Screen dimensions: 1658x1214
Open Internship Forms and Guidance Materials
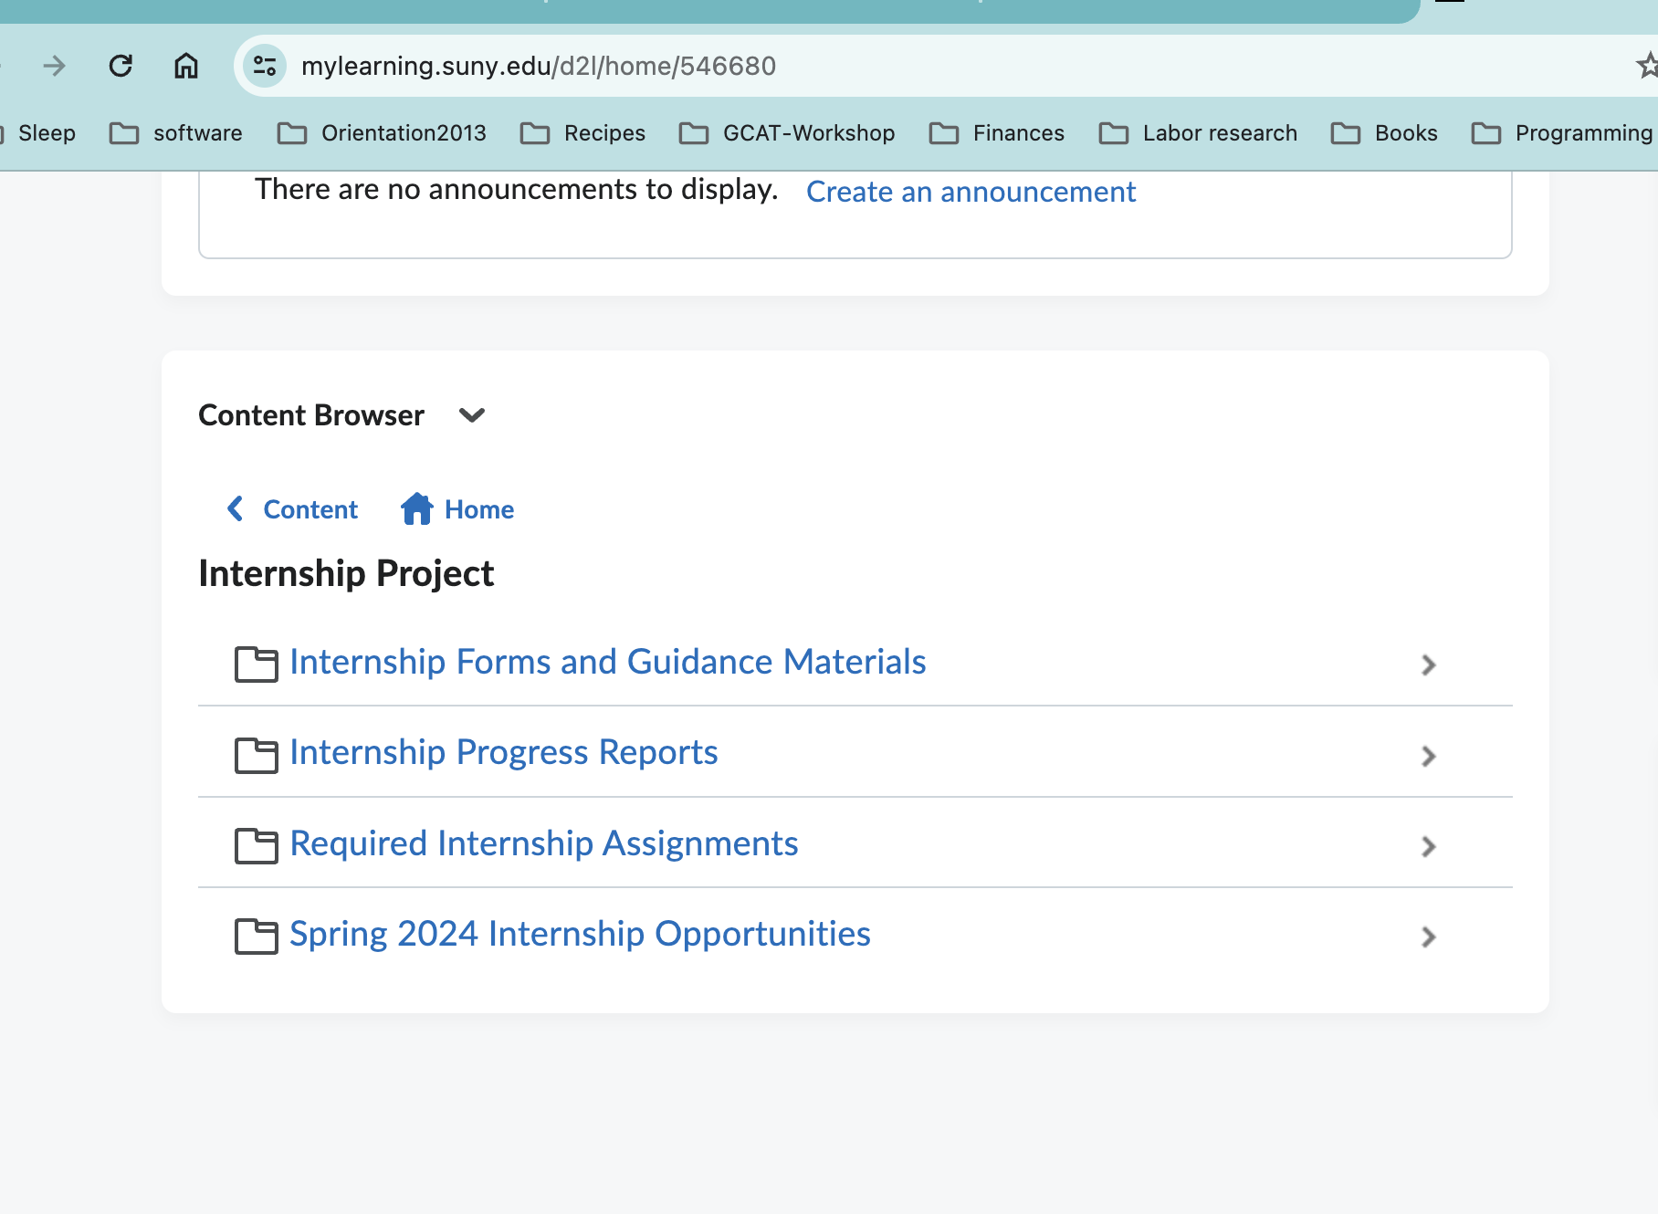[607, 662]
